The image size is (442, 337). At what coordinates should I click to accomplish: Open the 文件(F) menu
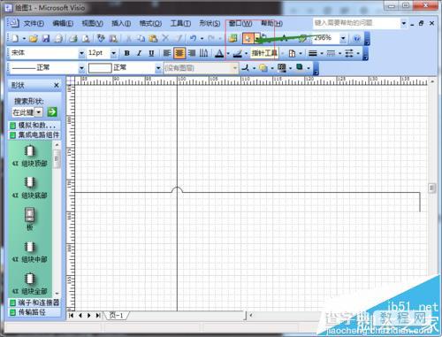[x=34, y=23]
